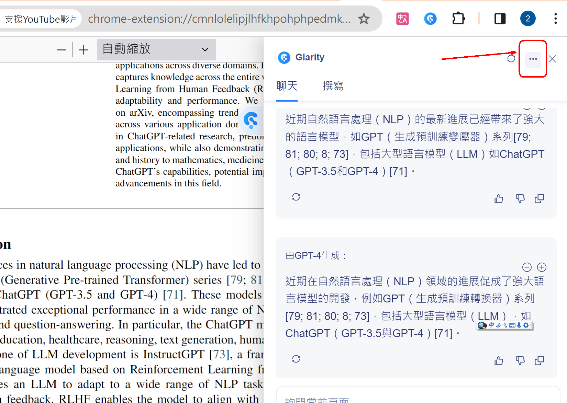Open Chrome's three-dot menu
The height and width of the screenshot is (403, 567).
[555, 19]
